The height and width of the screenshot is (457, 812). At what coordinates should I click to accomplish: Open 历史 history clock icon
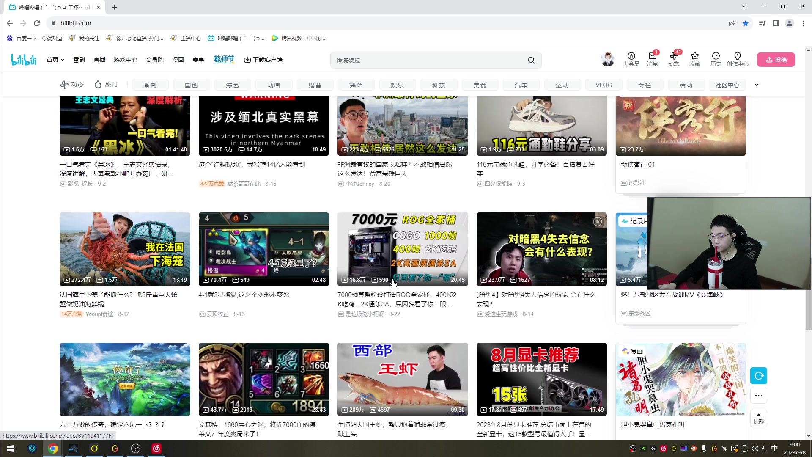(x=716, y=60)
